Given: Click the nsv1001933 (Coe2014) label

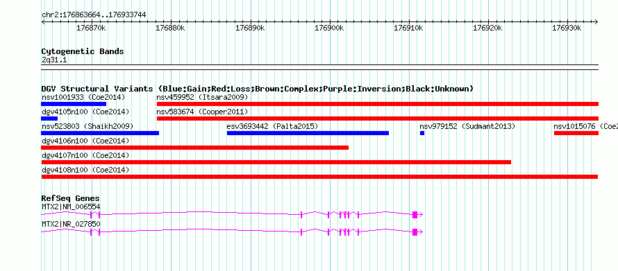Looking at the screenshot, I should (83, 97).
